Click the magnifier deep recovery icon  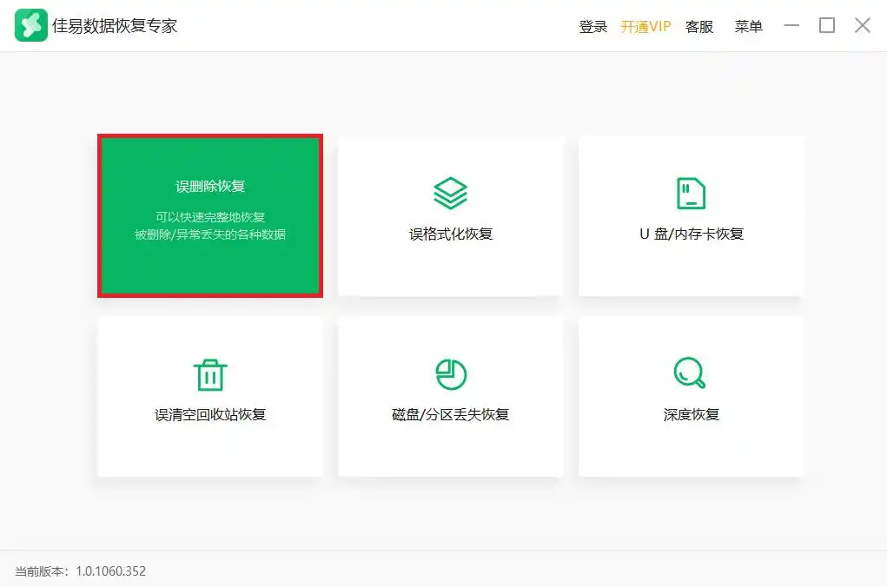click(691, 373)
